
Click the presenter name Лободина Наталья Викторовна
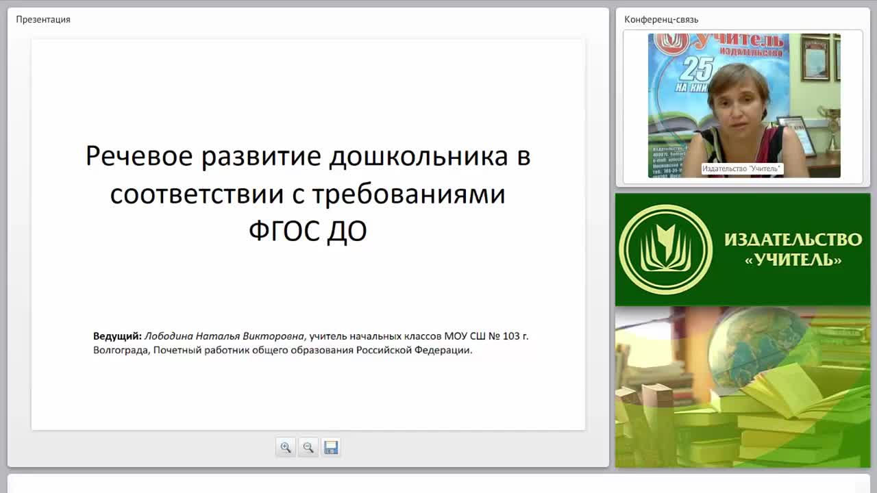click(x=224, y=336)
